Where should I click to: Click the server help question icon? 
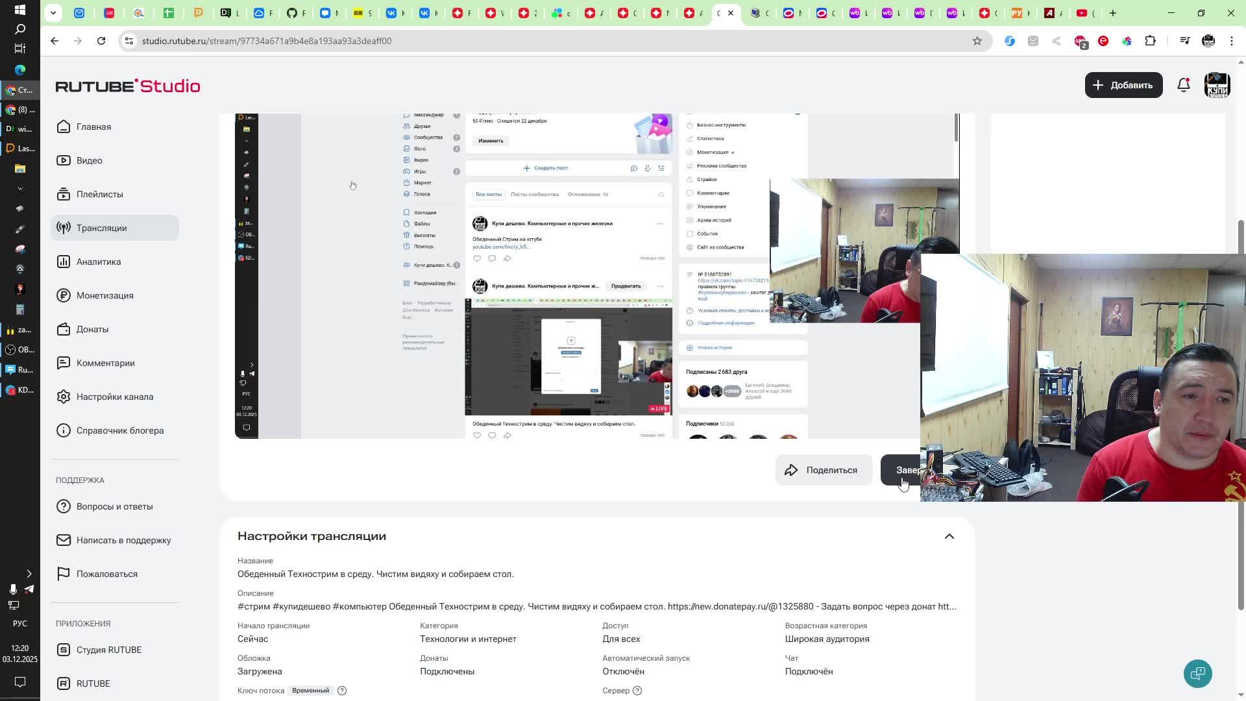[x=637, y=691]
